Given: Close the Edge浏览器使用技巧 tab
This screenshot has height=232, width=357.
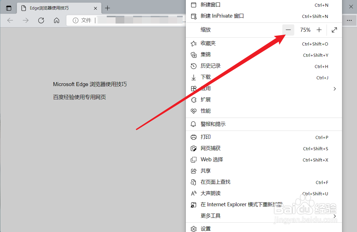Looking at the screenshot, I should tap(95, 8).
